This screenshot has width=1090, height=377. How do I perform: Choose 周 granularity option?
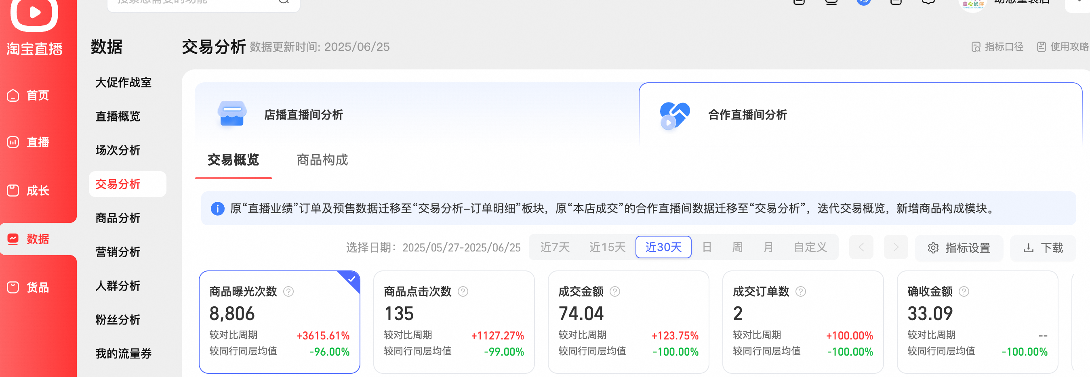(x=738, y=247)
